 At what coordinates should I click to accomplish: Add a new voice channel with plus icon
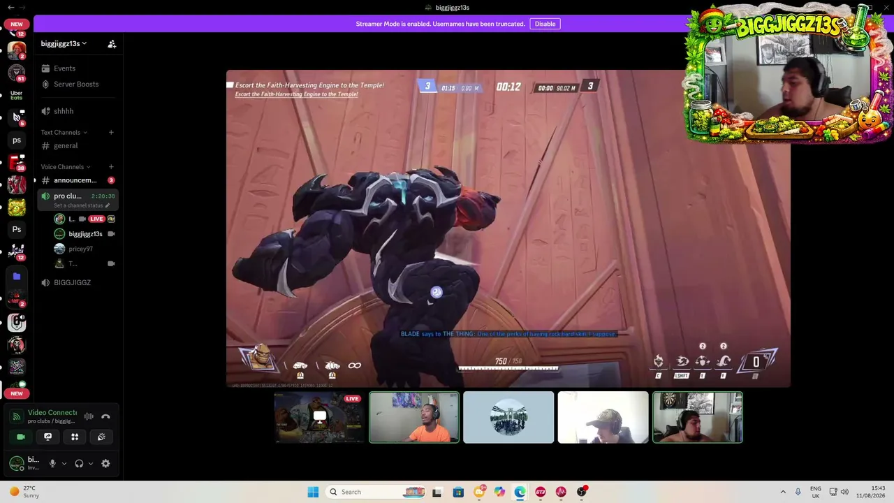[111, 167]
